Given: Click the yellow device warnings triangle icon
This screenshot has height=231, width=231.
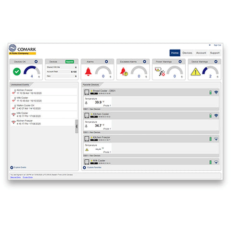Looking at the screenshot, I should (x=195, y=72).
